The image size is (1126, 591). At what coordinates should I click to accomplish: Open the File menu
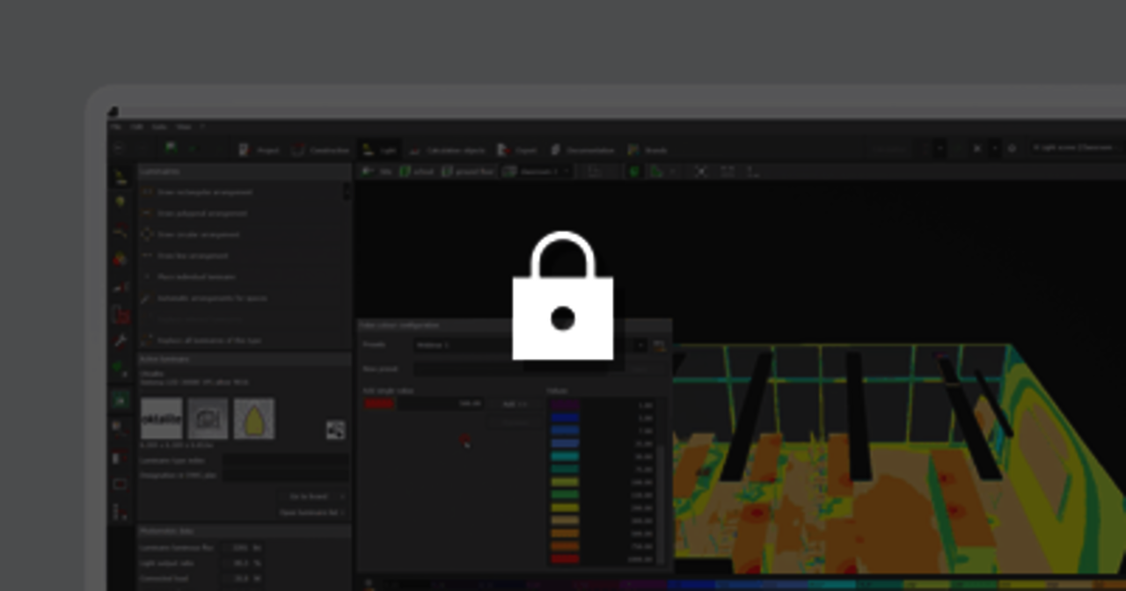tap(116, 127)
